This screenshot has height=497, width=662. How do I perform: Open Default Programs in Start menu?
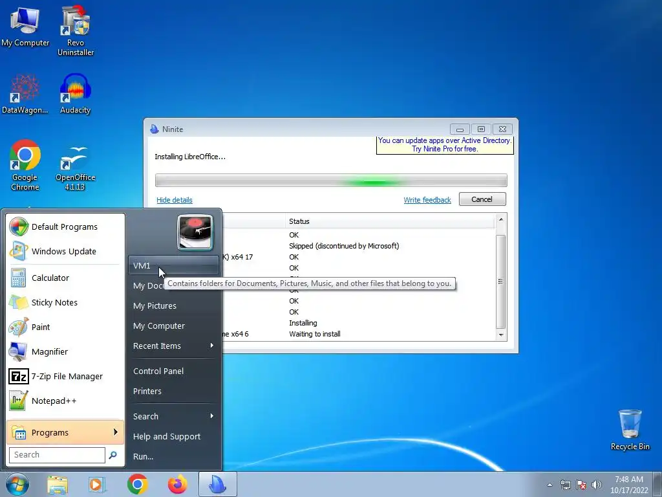point(65,227)
